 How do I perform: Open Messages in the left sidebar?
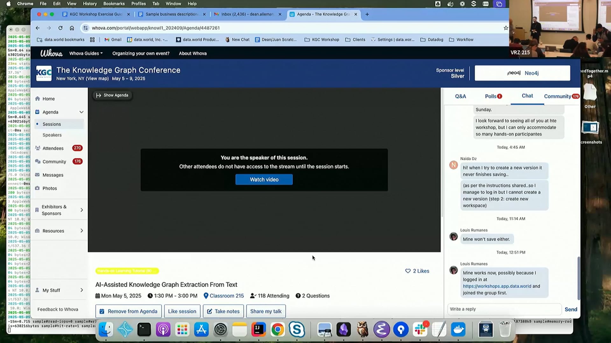(53, 175)
